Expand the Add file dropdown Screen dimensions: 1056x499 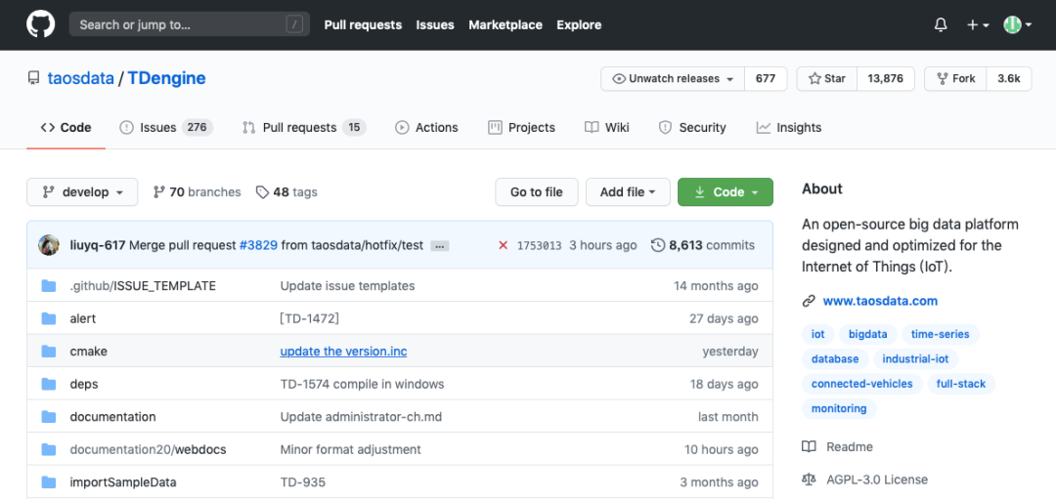627,192
